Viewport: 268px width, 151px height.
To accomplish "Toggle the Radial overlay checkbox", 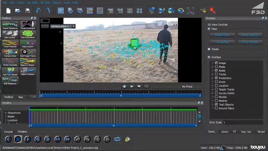I will [x=216, y=70].
